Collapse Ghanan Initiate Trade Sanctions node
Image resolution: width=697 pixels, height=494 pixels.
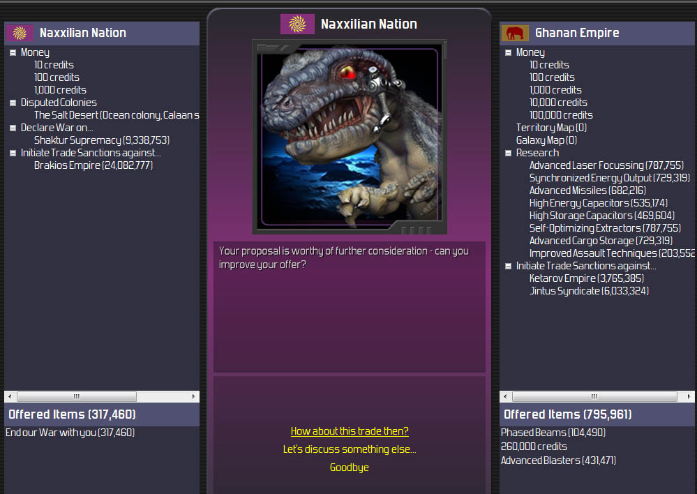coord(508,266)
